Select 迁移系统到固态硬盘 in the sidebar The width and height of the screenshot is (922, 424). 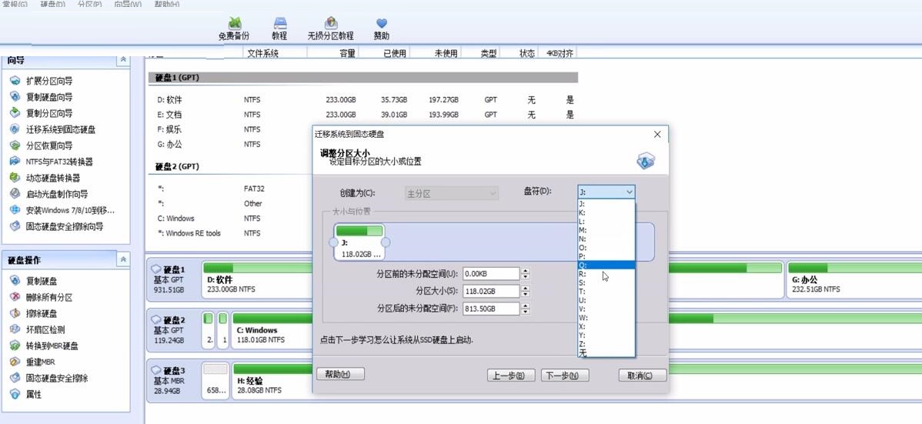[61, 129]
